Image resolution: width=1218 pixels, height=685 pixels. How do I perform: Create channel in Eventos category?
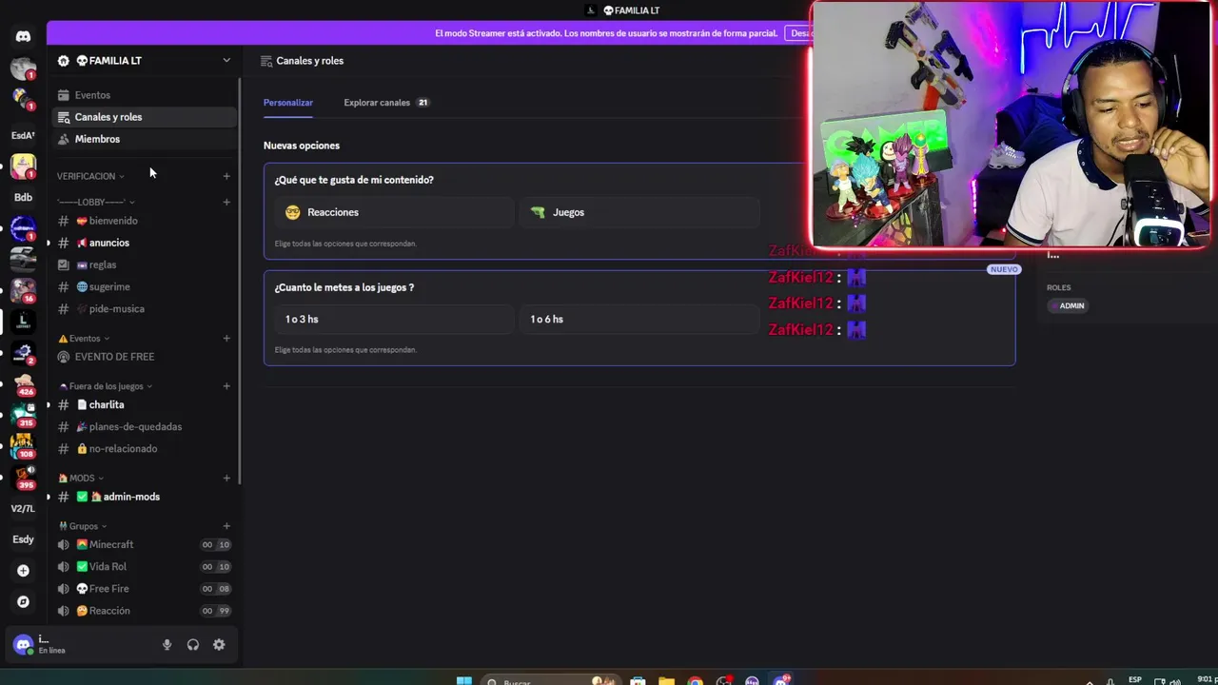click(x=226, y=338)
